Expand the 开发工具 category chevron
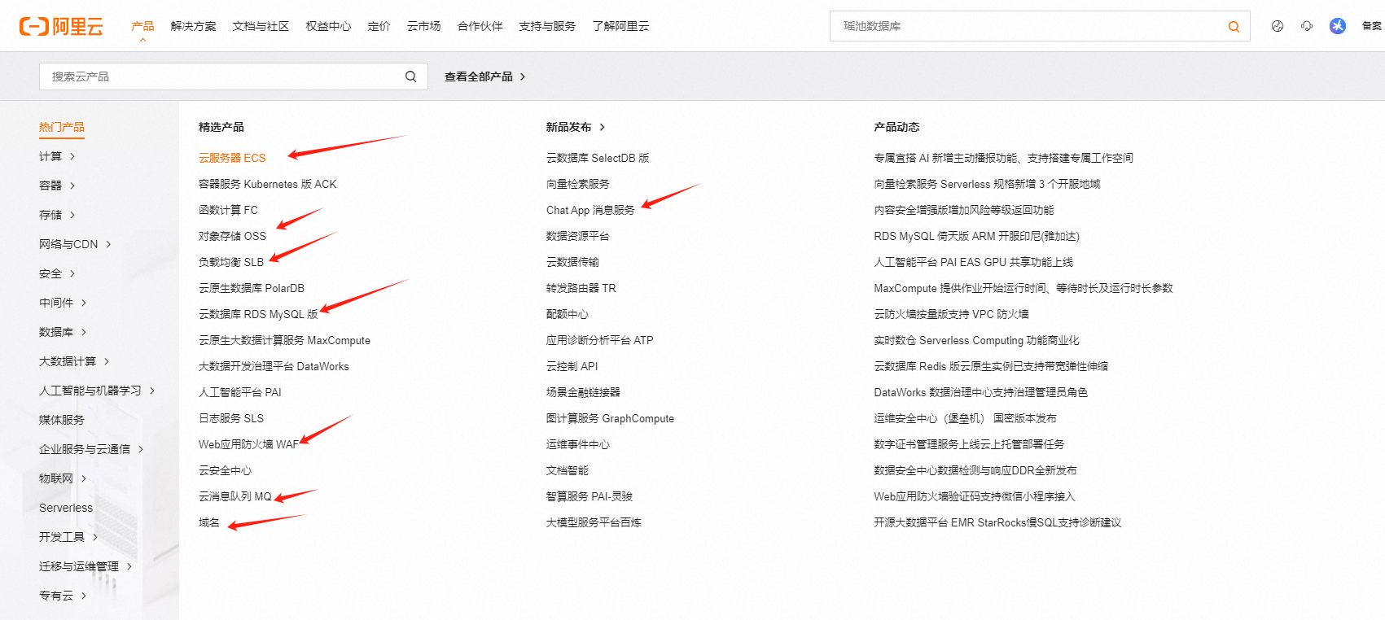Image resolution: width=1385 pixels, height=620 pixels. (95, 537)
